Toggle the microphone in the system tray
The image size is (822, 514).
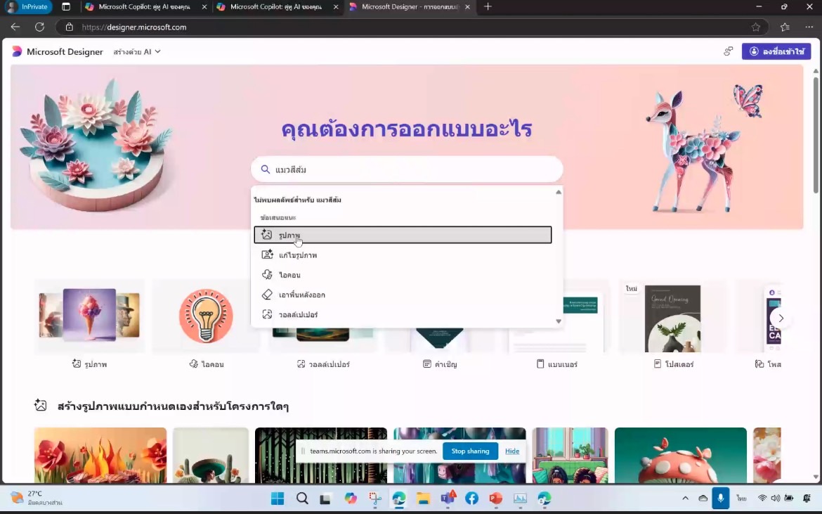tap(720, 499)
